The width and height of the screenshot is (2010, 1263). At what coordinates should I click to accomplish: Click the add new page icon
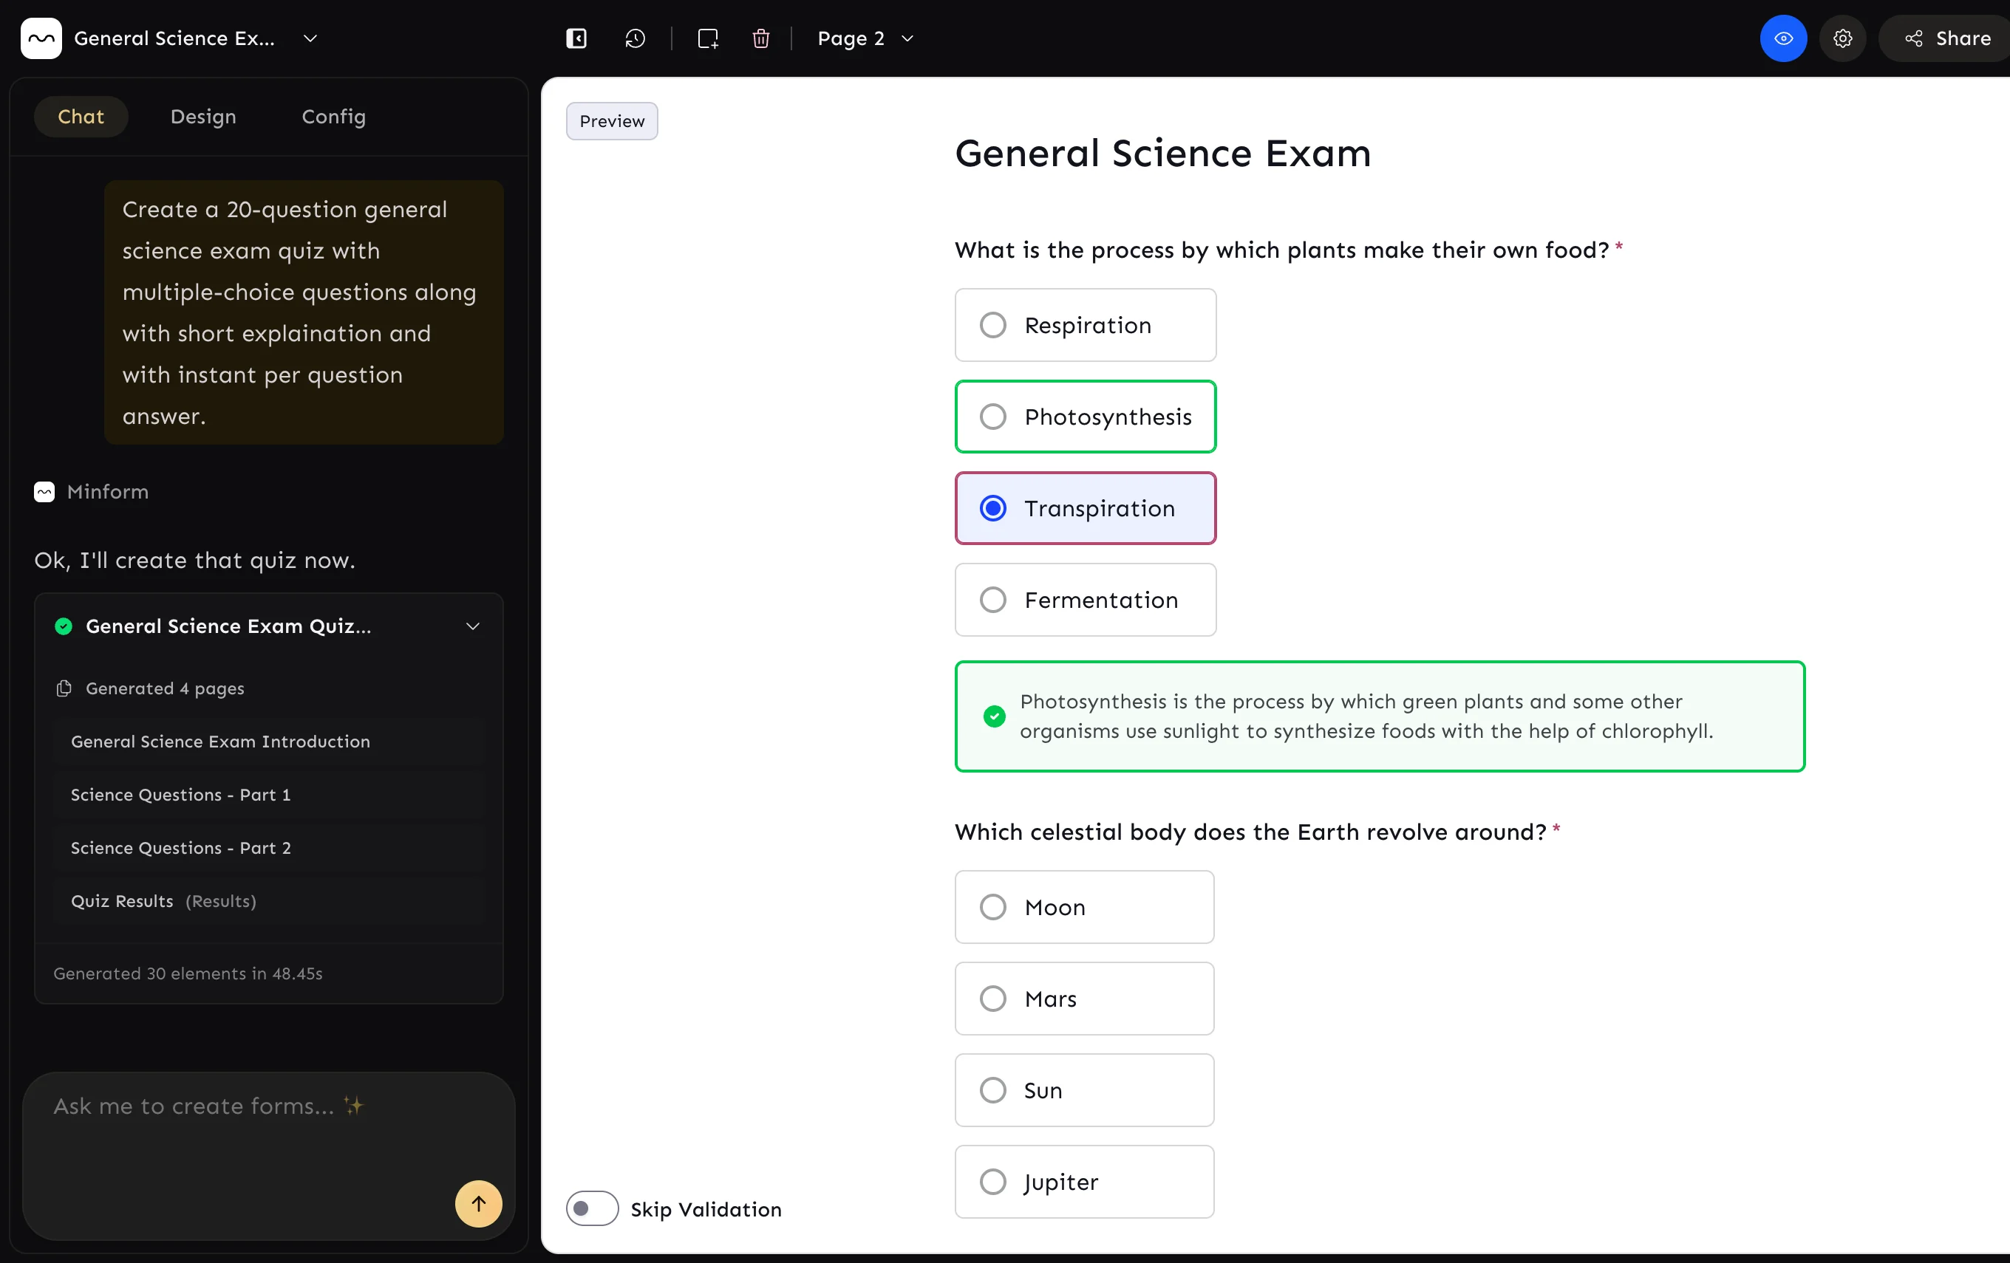pos(708,38)
